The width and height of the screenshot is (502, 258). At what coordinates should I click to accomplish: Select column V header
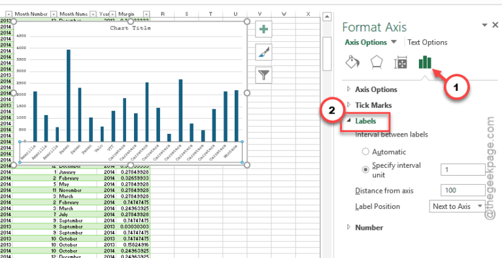point(259,14)
